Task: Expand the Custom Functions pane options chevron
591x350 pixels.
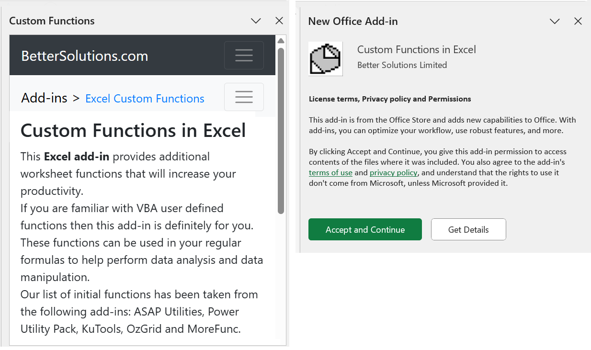Action: click(x=256, y=21)
